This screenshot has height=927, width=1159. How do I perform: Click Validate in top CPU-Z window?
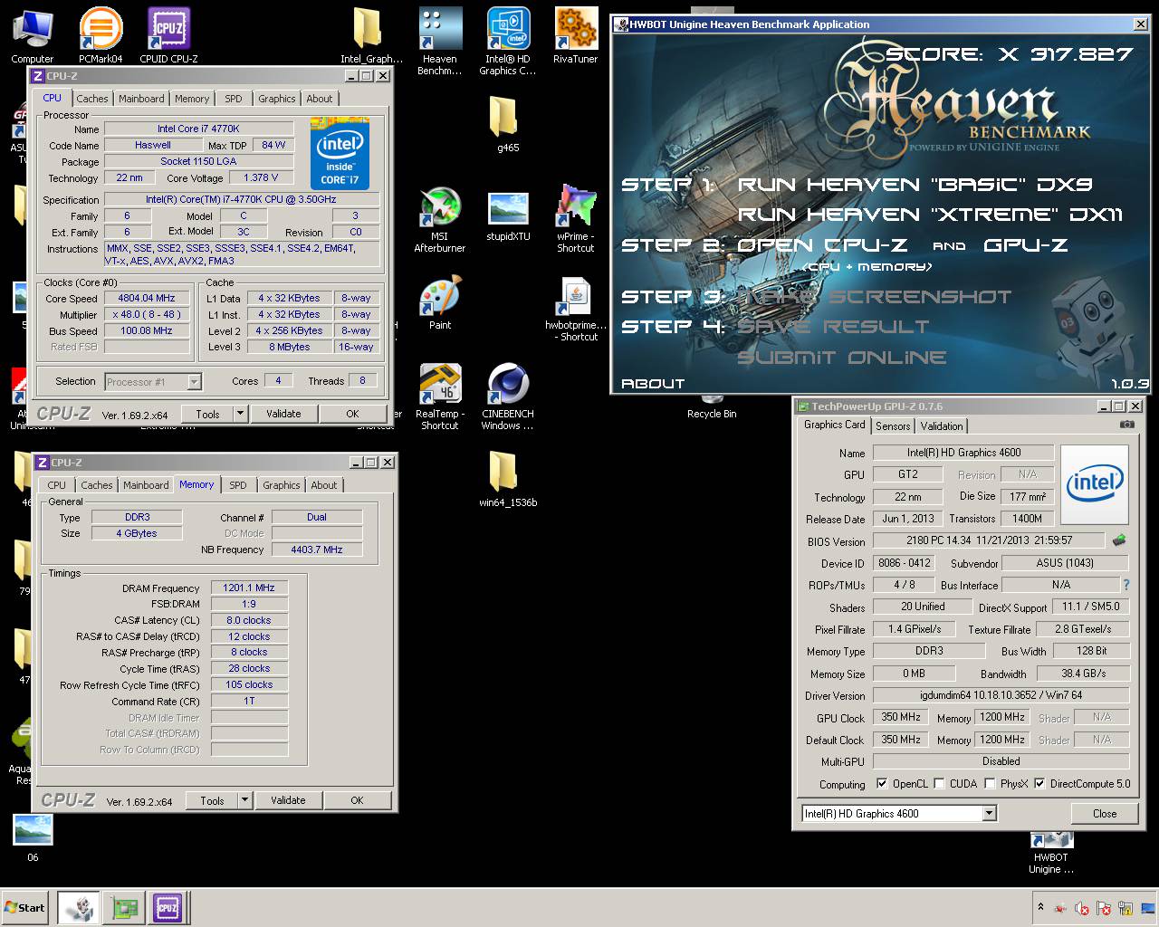[x=283, y=414]
